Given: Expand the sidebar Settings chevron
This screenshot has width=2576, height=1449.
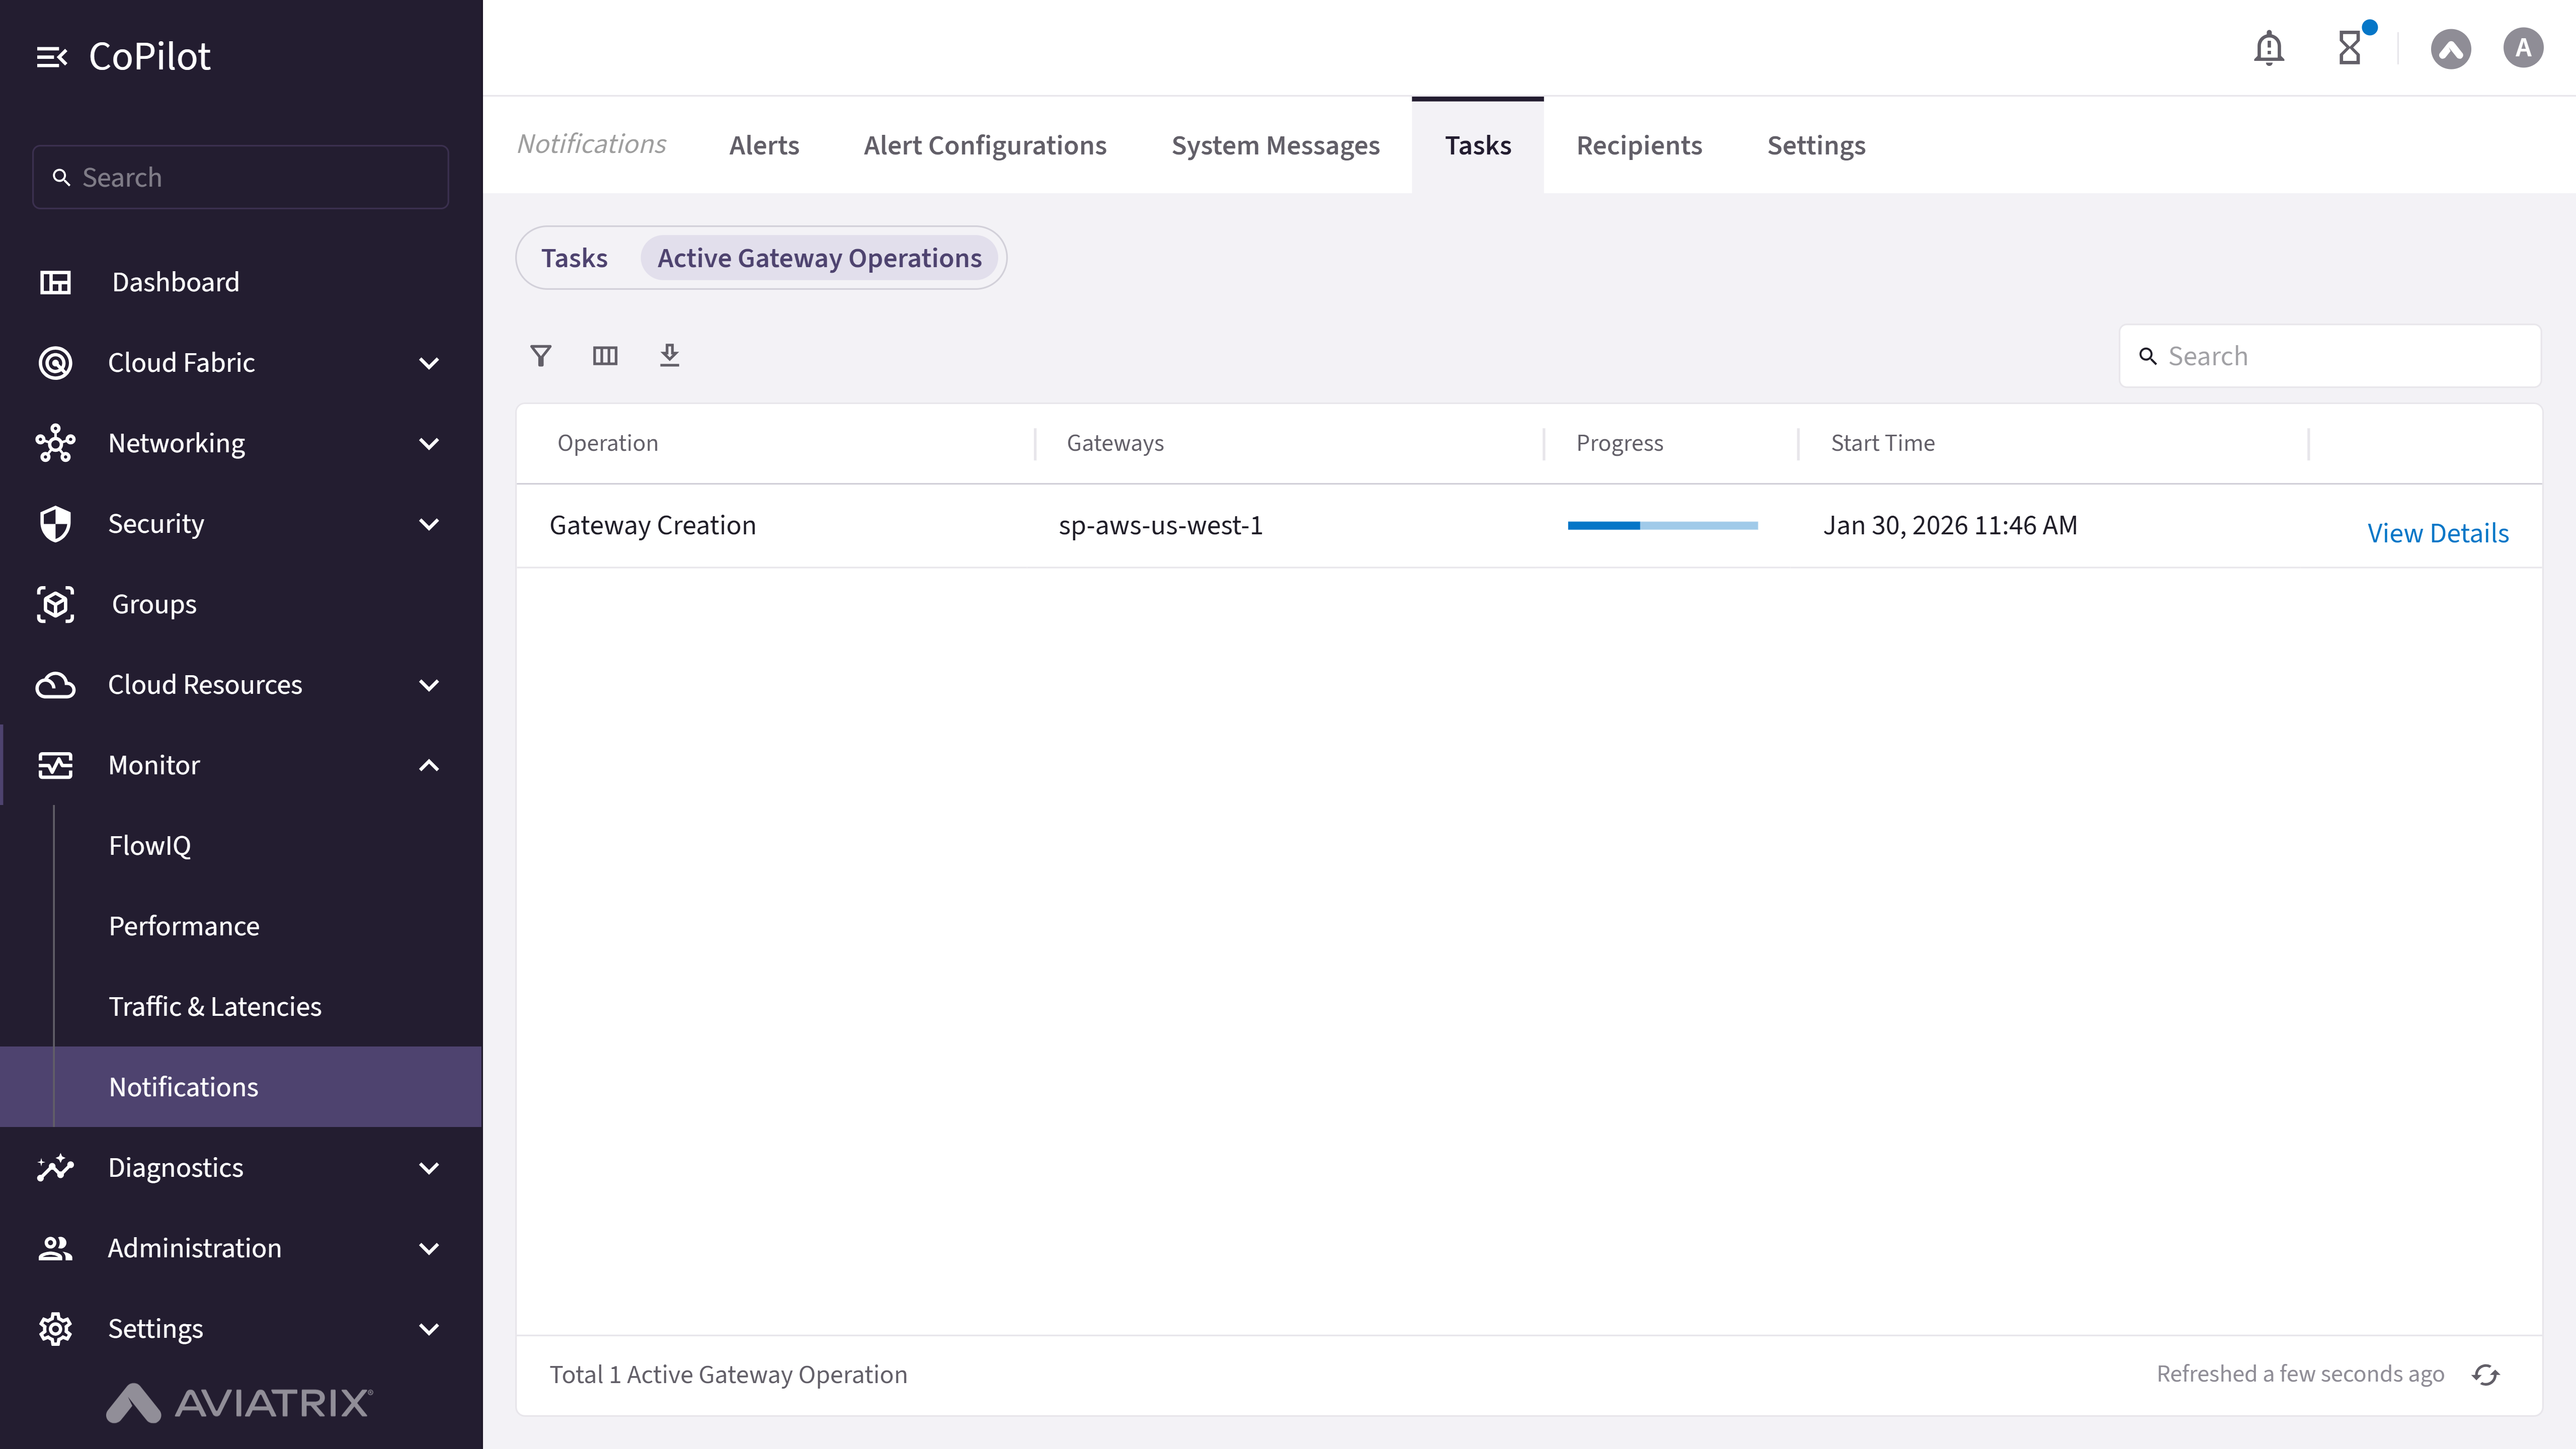Looking at the screenshot, I should [429, 1329].
